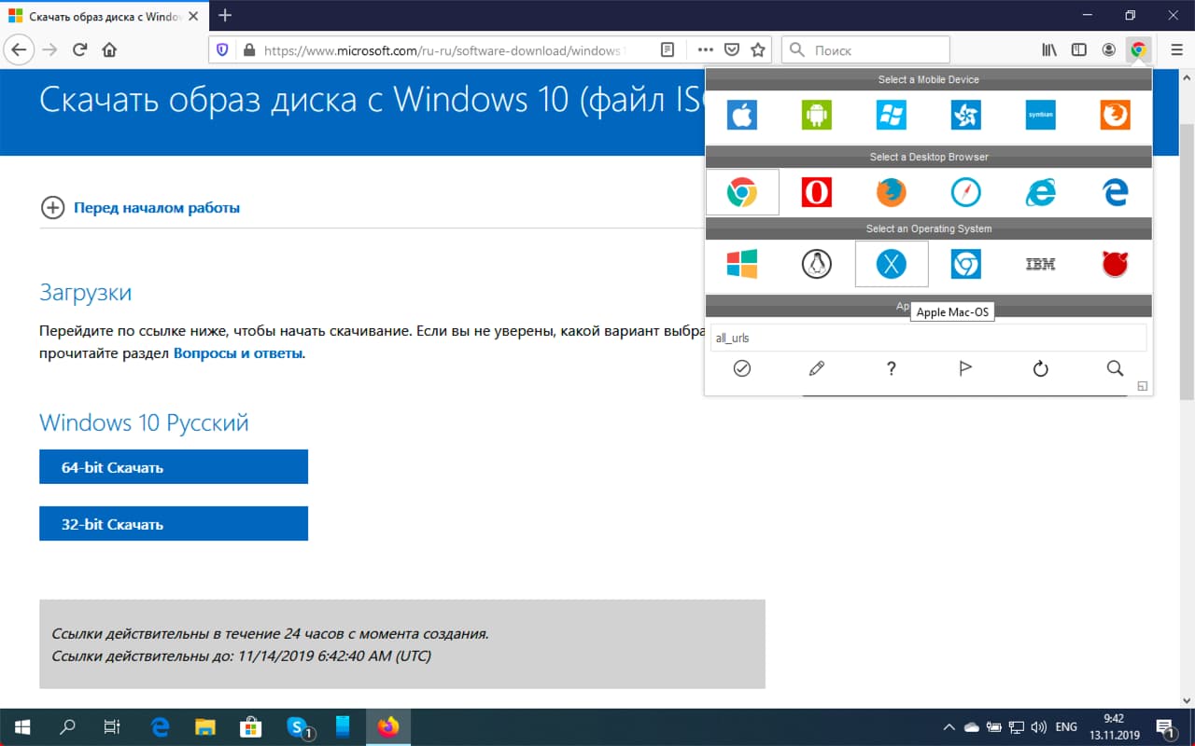Select Android as the mobile device

click(x=816, y=115)
